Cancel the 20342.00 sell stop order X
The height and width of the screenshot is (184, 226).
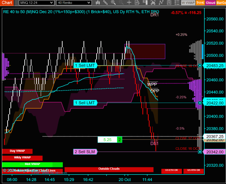click(x=200, y=152)
